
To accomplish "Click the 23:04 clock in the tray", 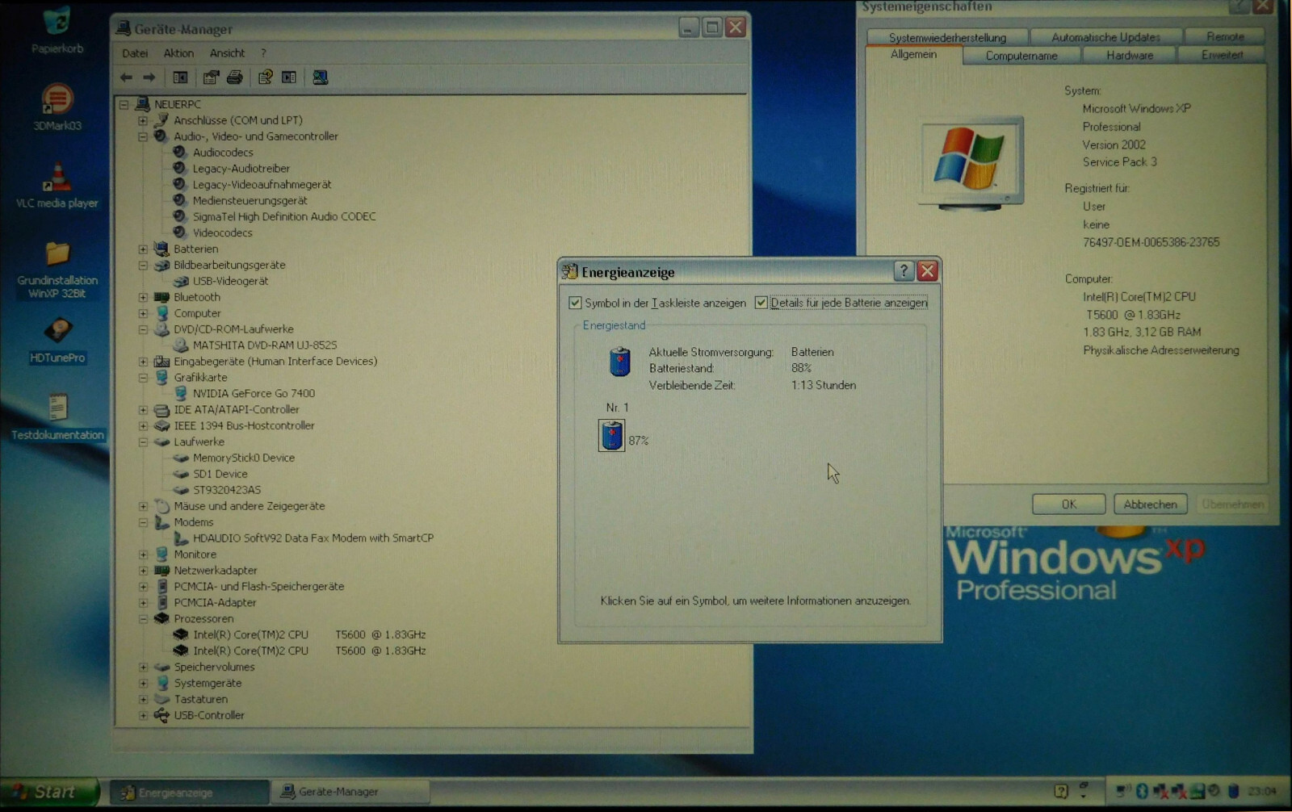I will click(x=1261, y=791).
